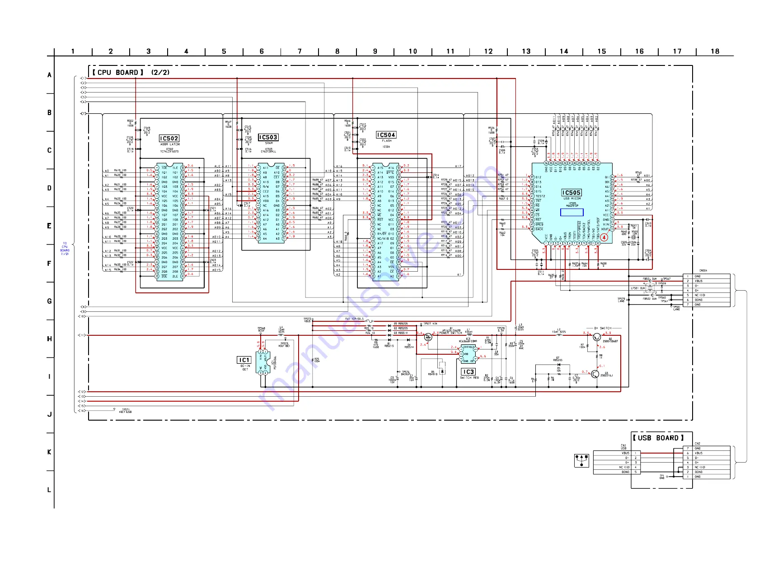
Task: Click the IC505 boxed label
Action: (x=572, y=193)
